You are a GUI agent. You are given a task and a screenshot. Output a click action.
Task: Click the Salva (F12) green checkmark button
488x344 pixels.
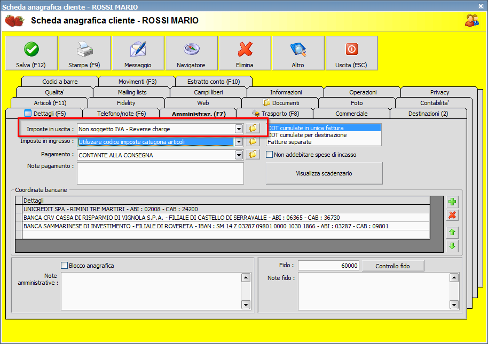32,53
